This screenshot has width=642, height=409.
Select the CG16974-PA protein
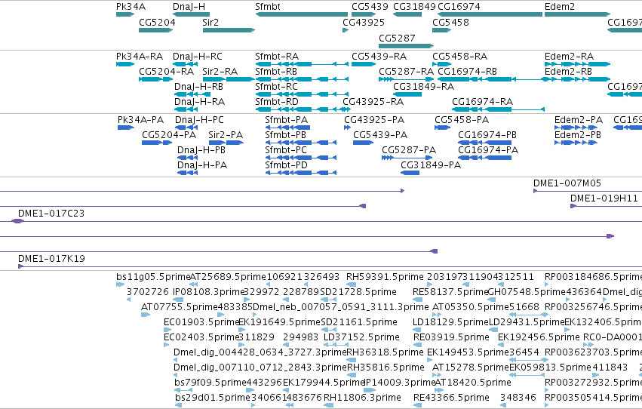[485, 158]
